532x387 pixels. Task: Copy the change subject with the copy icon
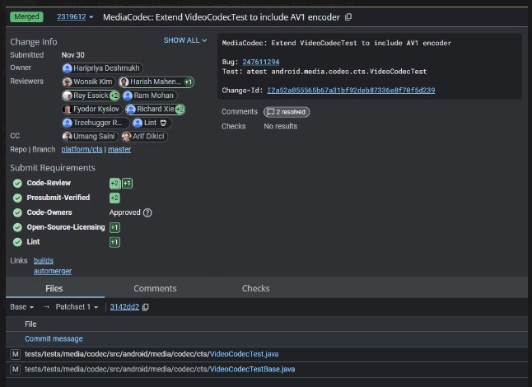(348, 17)
